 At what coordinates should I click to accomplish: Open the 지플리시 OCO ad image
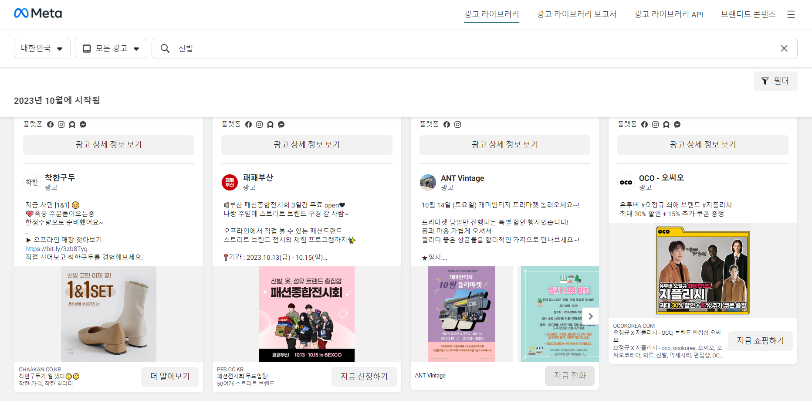coord(703,270)
